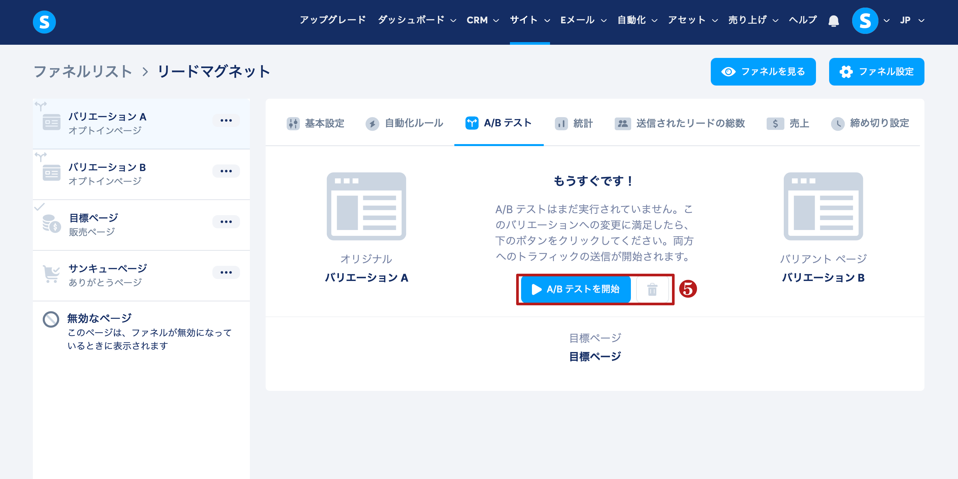This screenshot has height=479, width=958.
Task: Open the three-dot menu for 目標ページ
Action: pos(226,222)
